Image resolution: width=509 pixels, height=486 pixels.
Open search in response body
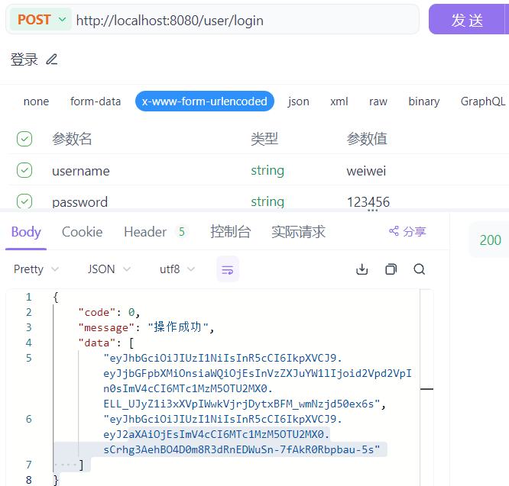420,269
